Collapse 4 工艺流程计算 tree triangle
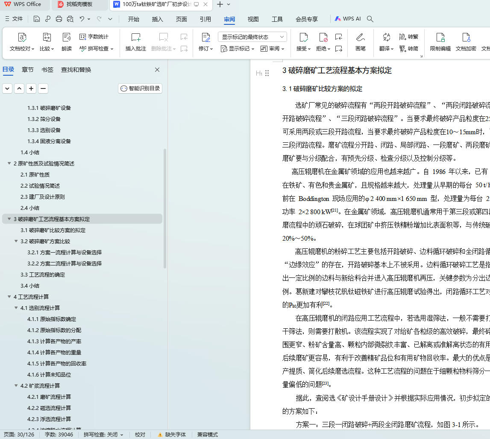Image resolution: width=490 pixels, height=439 pixels. point(9,296)
